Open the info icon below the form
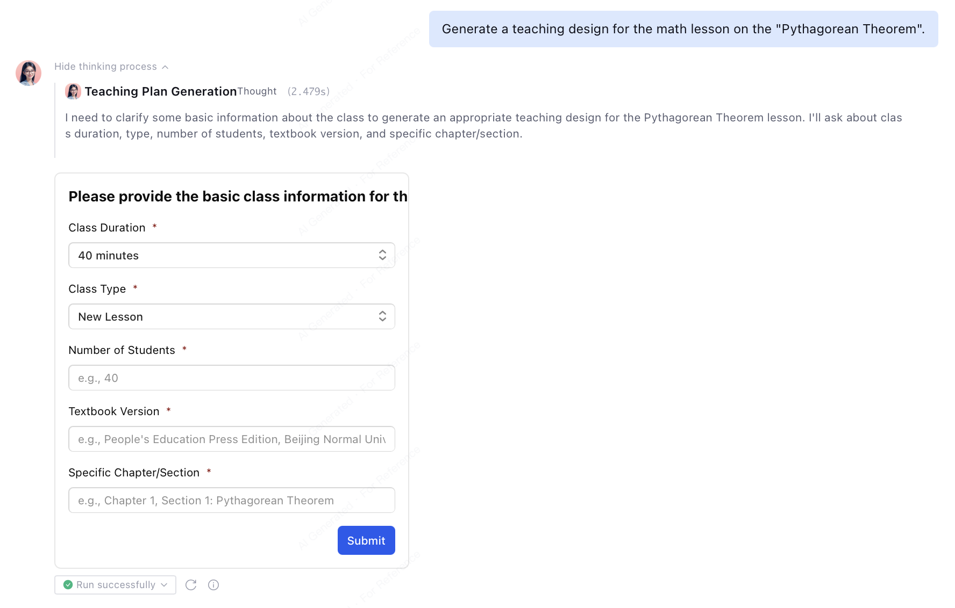The width and height of the screenshot is (955, 608). tap(213, 585)
